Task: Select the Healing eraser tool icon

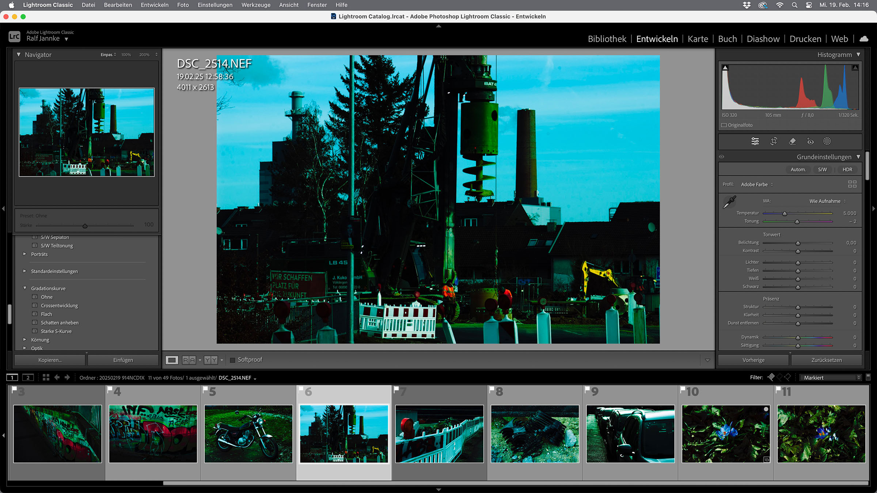Action: [x=792, y=141]
